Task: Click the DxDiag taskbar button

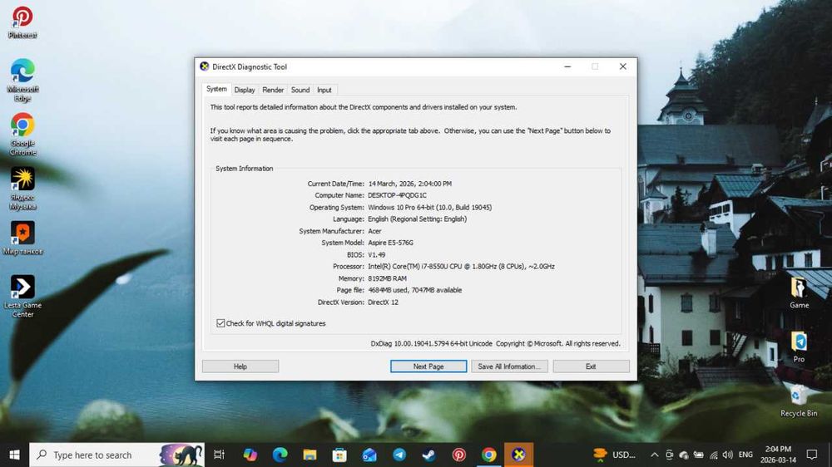Action: (x=518, y=455)
